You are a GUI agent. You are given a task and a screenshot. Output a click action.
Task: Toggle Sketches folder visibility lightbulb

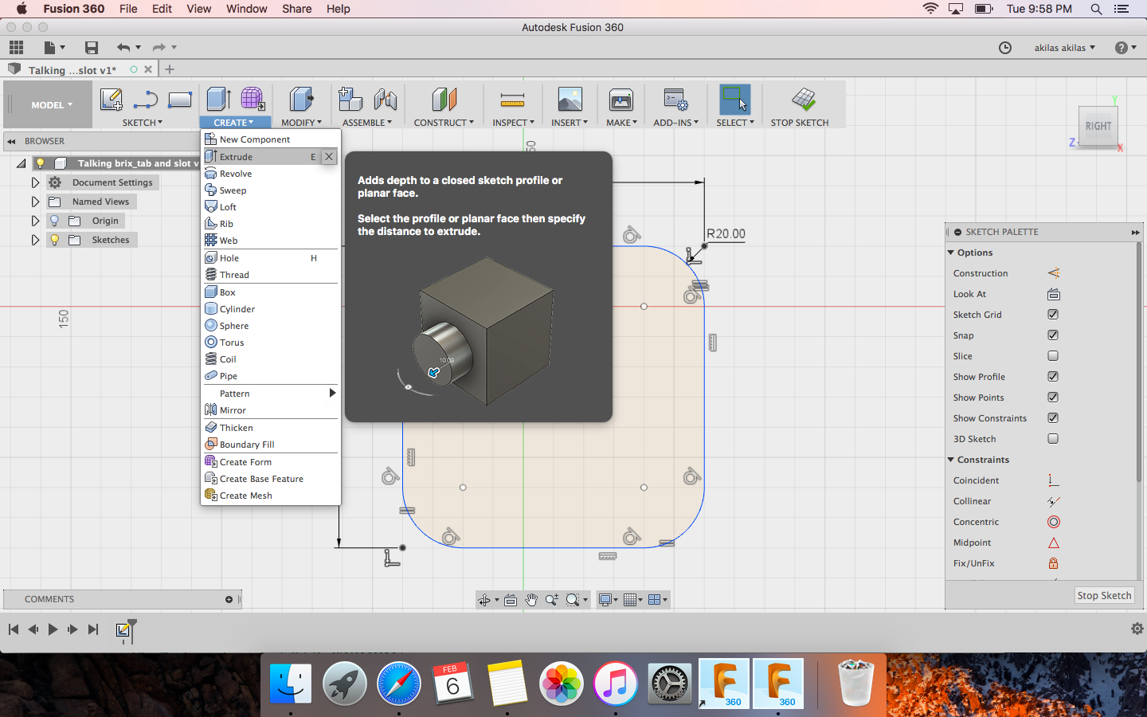pyautogui.click(x=54, y=240)
